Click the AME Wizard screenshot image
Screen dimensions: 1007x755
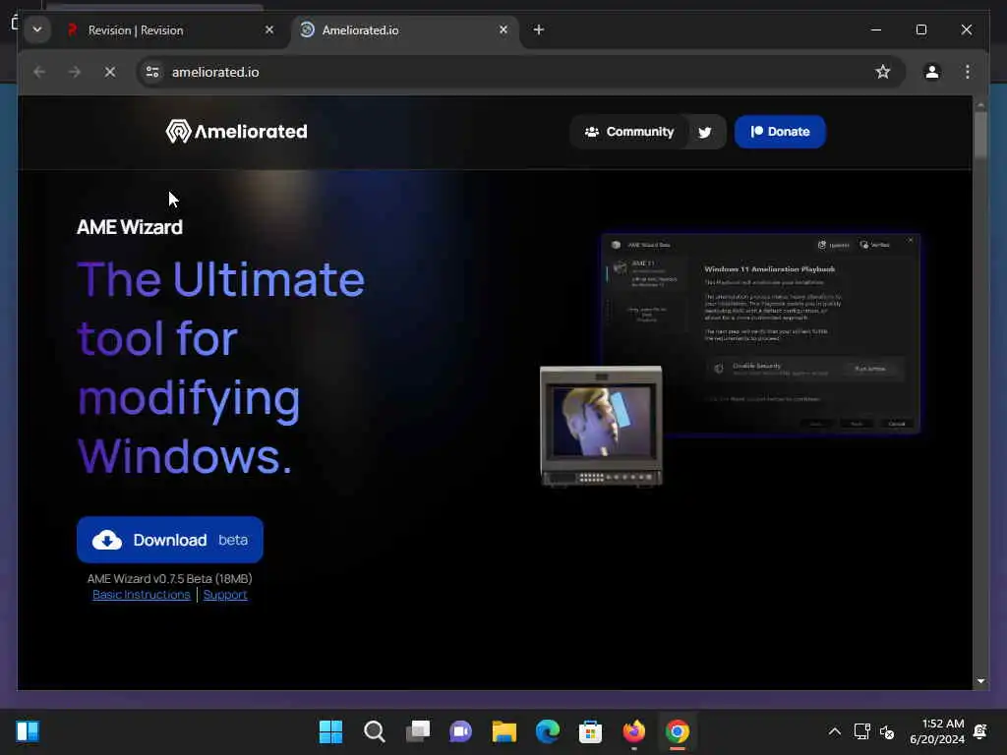click(x=761, y=333)
